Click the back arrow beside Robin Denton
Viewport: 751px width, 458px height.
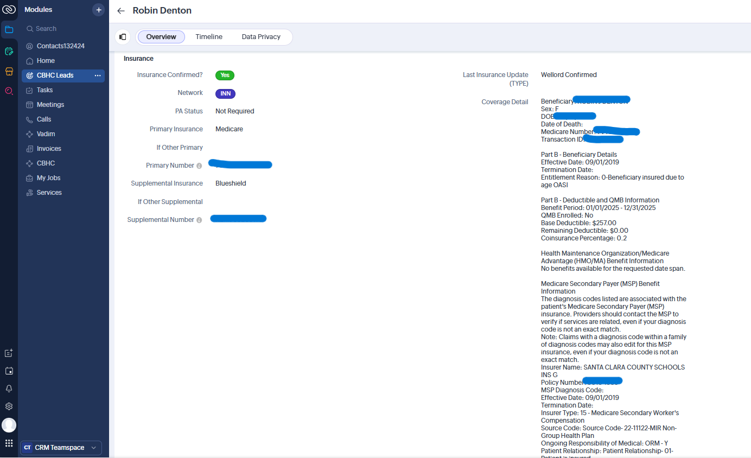(x=121, y=11)
